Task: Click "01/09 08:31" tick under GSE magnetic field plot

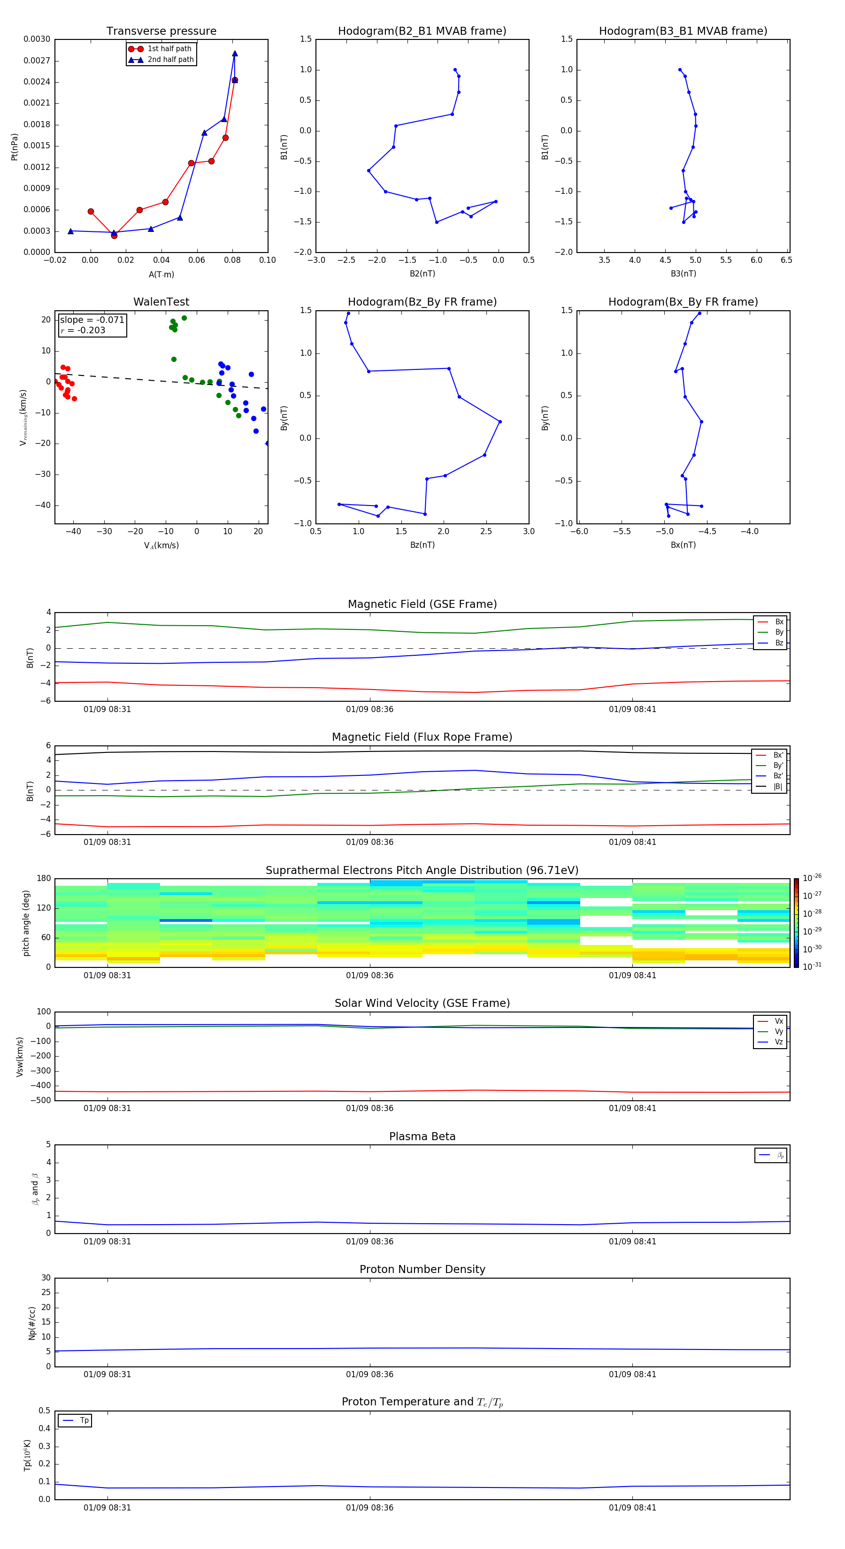Action: point(107,710)
